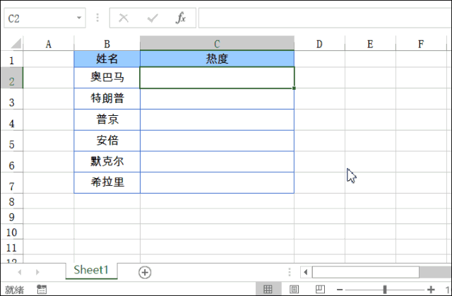This screenshot has width=452, height=296.
Task: Select the empty 热度 cell beside 普京
Action: (217, 119)
